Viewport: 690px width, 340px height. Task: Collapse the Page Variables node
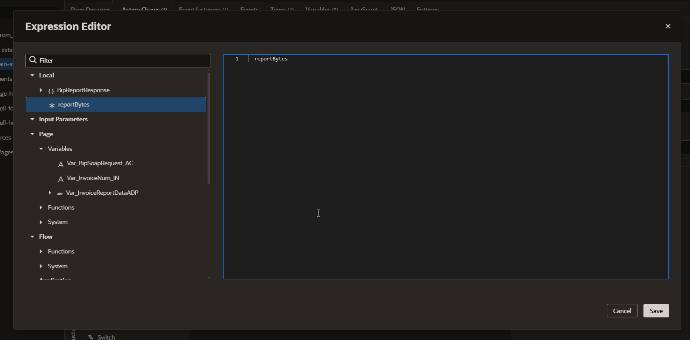click(x=41, y=149)
